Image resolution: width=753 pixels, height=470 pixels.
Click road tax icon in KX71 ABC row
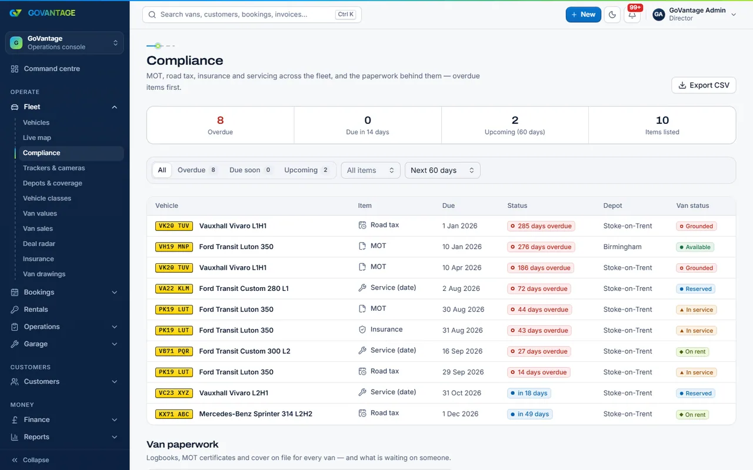pyautogui.click(x=362, y=413)
